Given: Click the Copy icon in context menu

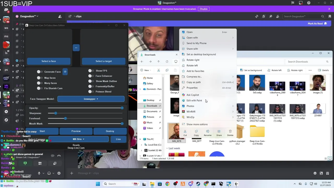Looking at the screenshot, I should click(x=196, y=133).
